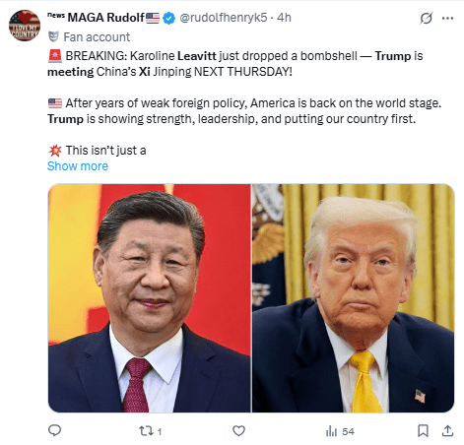Click the blue verified checkmark badge

click(x=168, y=18)
